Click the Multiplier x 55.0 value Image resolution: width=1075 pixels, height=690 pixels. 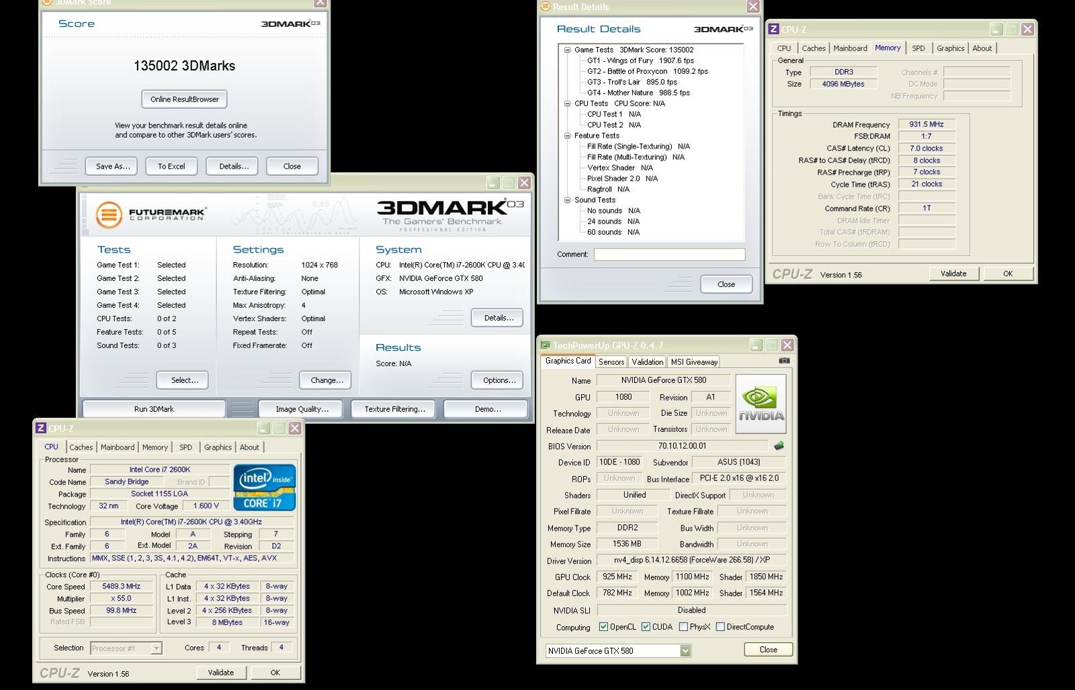coord(121,599)
